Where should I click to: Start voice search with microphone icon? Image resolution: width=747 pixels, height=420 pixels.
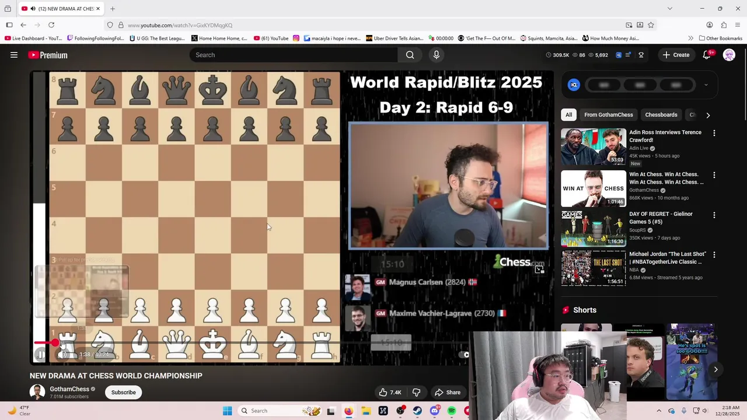click(x=436, y=55)
